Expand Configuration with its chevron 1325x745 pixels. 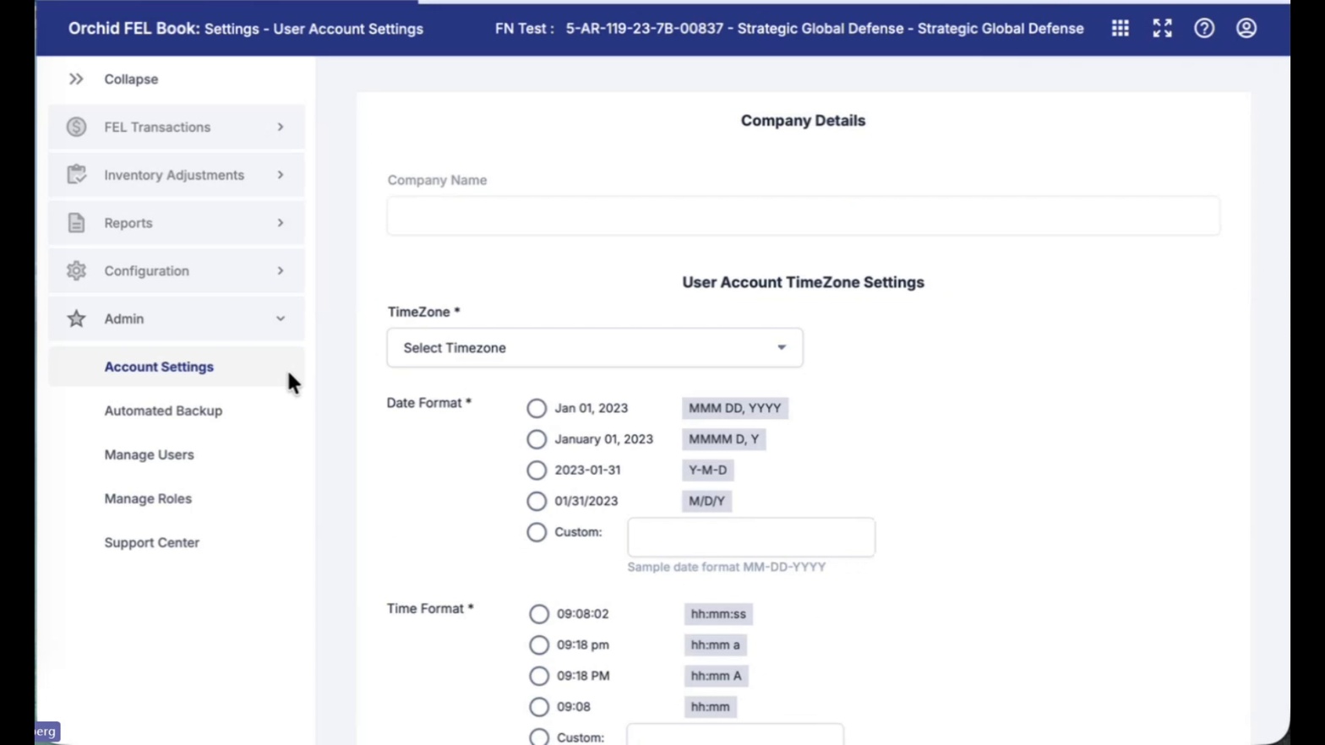(281, 270)
